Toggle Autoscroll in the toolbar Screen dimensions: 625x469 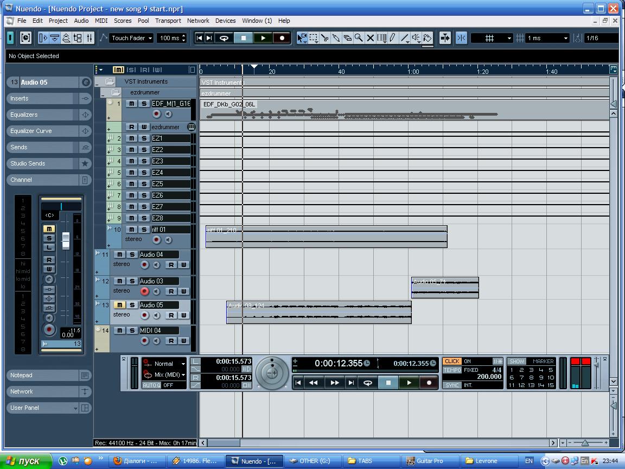[x=445, y=38]
